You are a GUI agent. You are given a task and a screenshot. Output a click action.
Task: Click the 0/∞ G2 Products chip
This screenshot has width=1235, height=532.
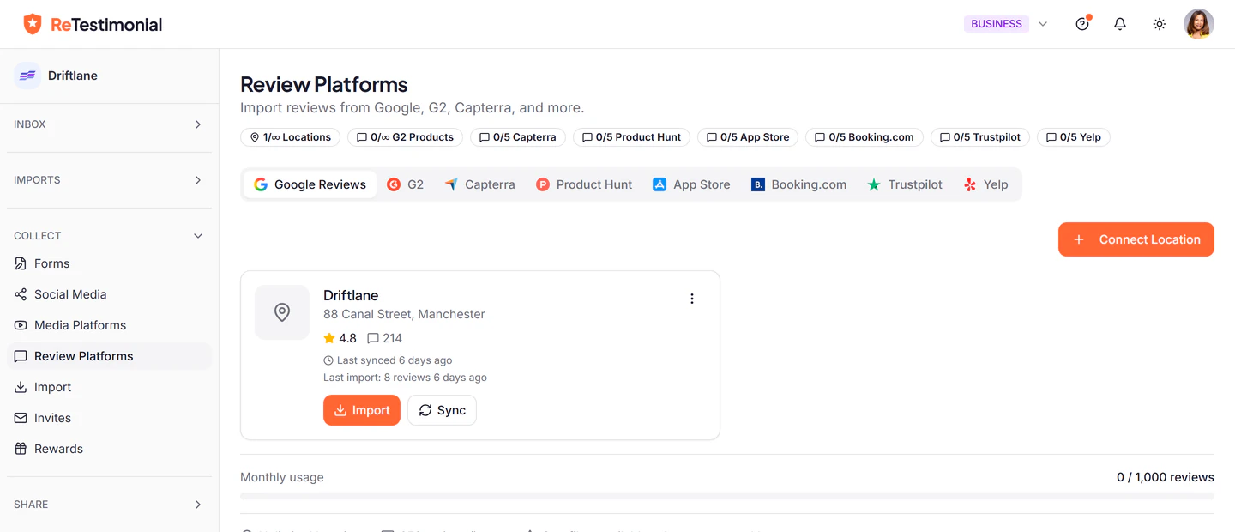[405, 137]
